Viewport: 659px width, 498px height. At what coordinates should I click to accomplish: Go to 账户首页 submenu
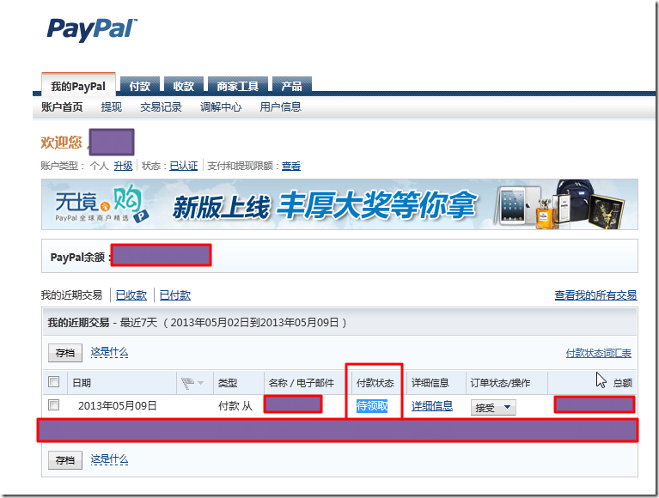62,107
